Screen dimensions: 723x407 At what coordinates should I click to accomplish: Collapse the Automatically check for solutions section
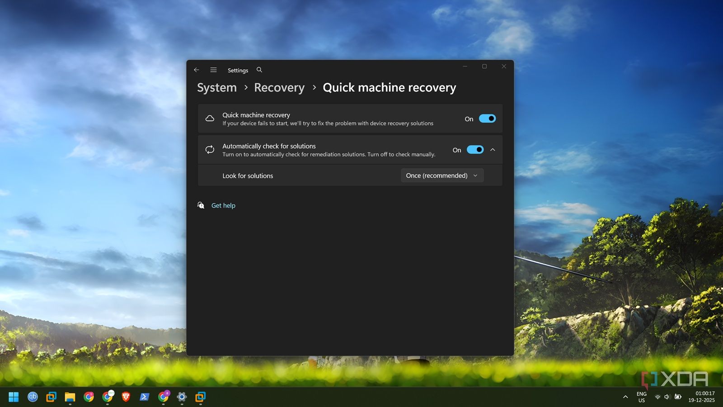(493, 150)
